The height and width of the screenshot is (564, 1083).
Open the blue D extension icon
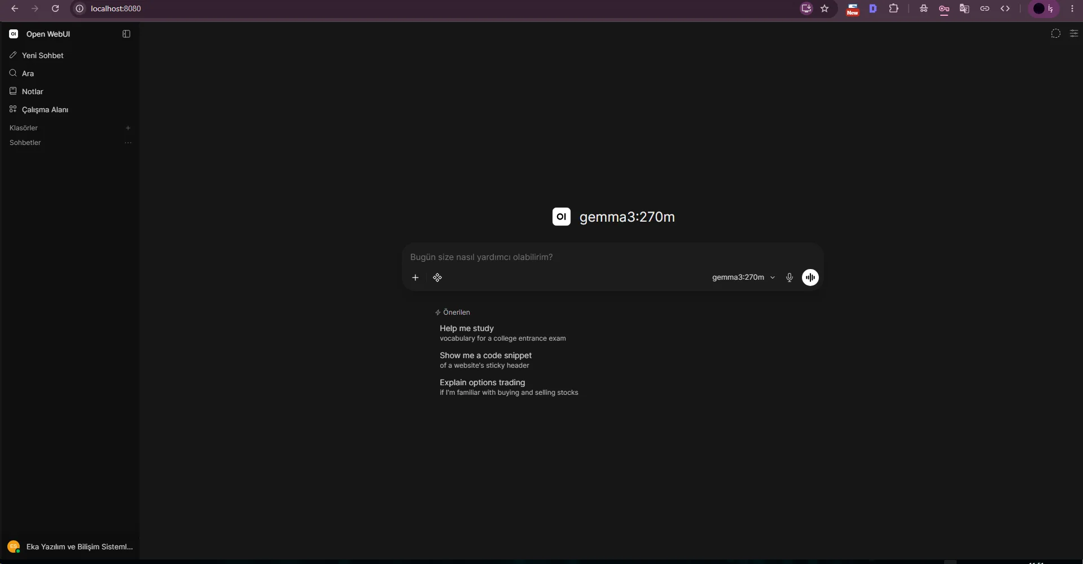tap(873, 8)
